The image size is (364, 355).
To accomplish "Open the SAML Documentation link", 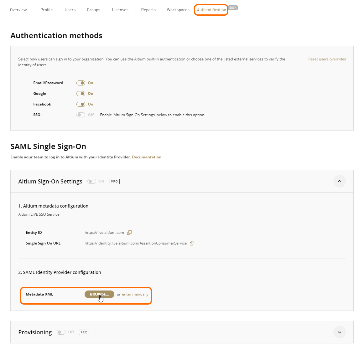I will click(x=147, y=157).
